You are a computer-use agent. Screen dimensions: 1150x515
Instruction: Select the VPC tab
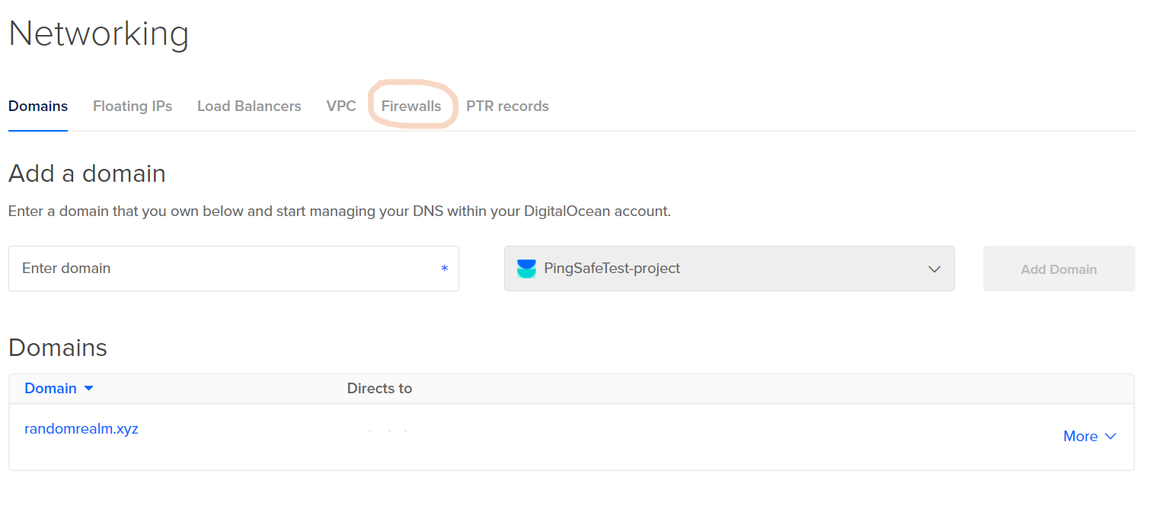pos(341,106)
